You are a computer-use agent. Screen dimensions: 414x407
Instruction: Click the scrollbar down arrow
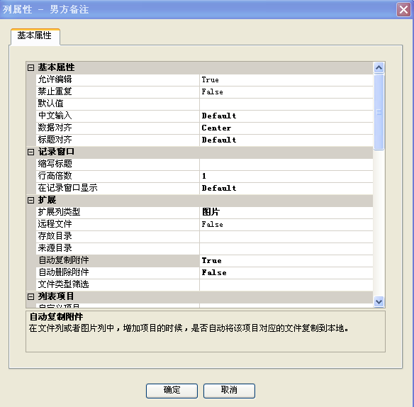(379, 301)
